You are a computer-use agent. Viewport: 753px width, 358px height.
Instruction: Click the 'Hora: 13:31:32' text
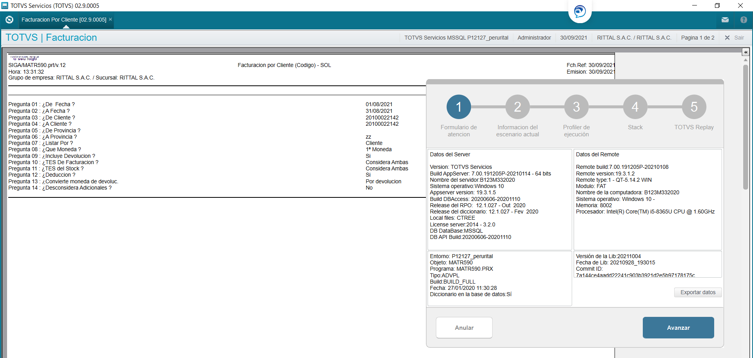26,72
